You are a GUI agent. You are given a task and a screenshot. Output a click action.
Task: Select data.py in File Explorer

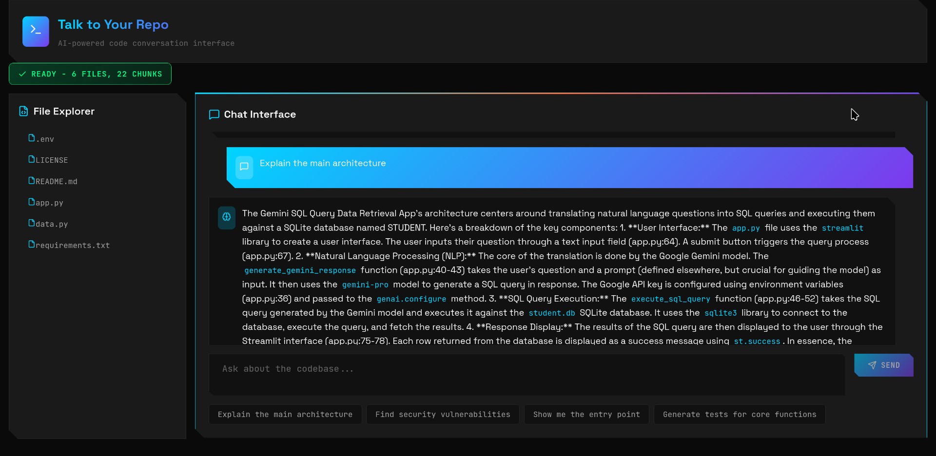click(x=51, y=224)
